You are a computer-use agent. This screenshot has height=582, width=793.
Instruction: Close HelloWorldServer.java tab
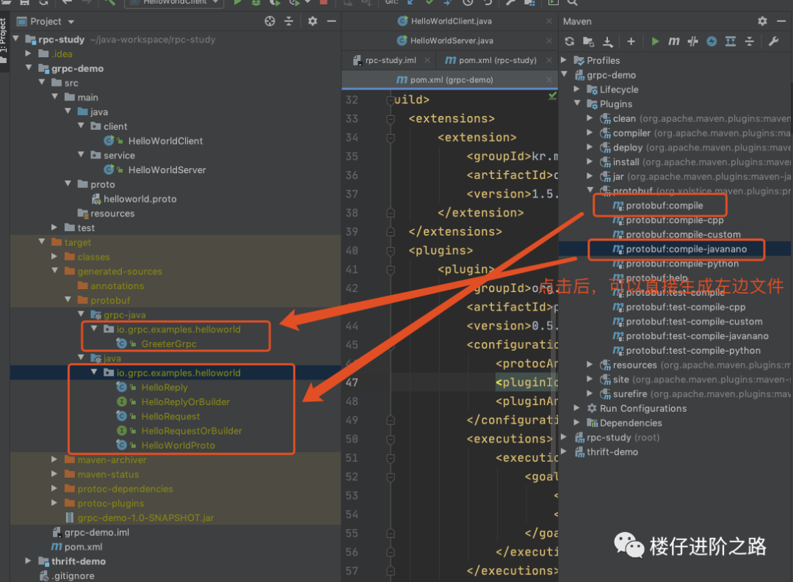(x=549, y=40)
